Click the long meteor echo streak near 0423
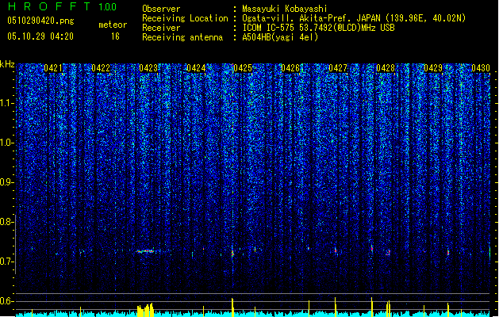The image size is (499, 317). [145, 251]
